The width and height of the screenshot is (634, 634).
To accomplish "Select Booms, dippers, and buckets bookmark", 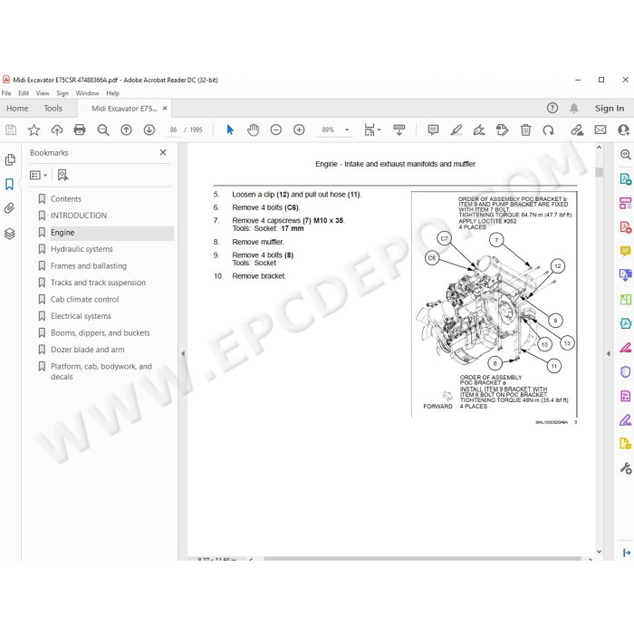I will point(101,333).
